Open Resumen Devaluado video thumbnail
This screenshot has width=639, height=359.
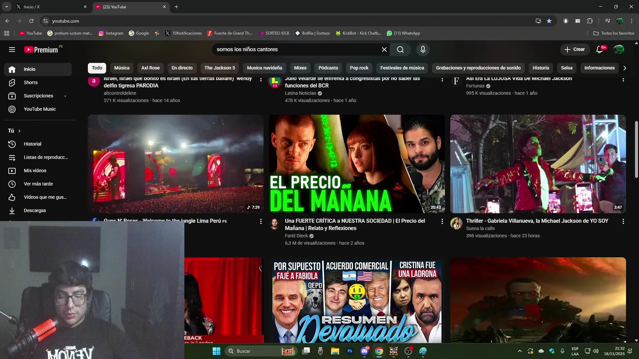tap(357, 300)
